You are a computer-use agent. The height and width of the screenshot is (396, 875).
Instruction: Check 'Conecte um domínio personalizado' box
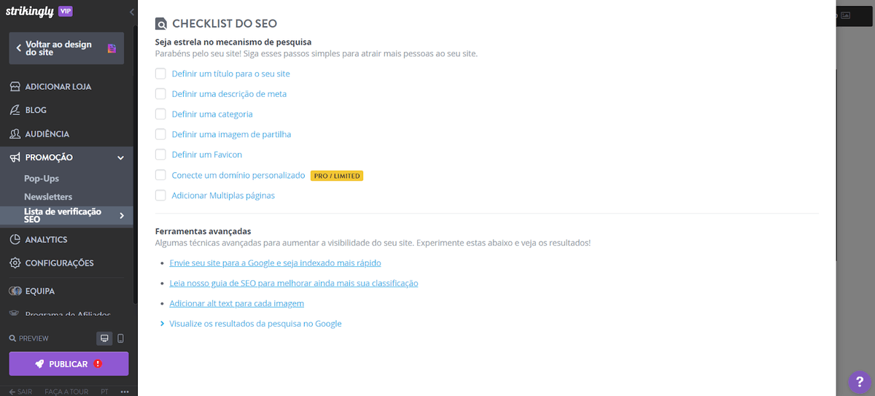pos(160,175)
